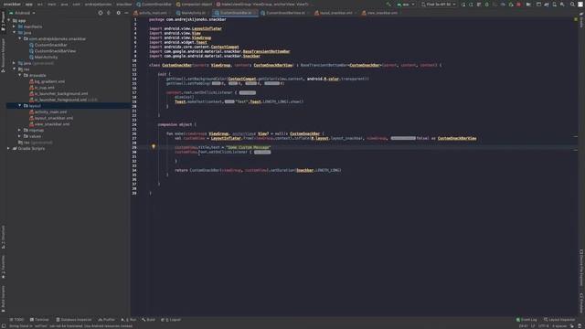Open the Build Variants side tab

pyautogui.click(x=3, y=298)
